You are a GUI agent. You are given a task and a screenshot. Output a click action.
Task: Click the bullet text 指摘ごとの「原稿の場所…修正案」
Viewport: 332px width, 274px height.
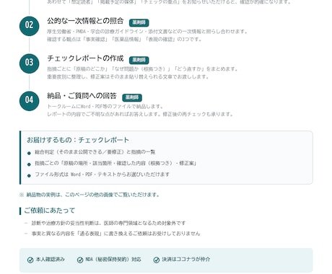116,164
